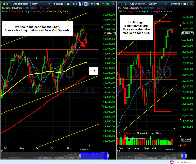Screen dimensions: 196x164
Task: Click DJ-30 symbol label in Daily chart
Action: click(x=5, y=4)
